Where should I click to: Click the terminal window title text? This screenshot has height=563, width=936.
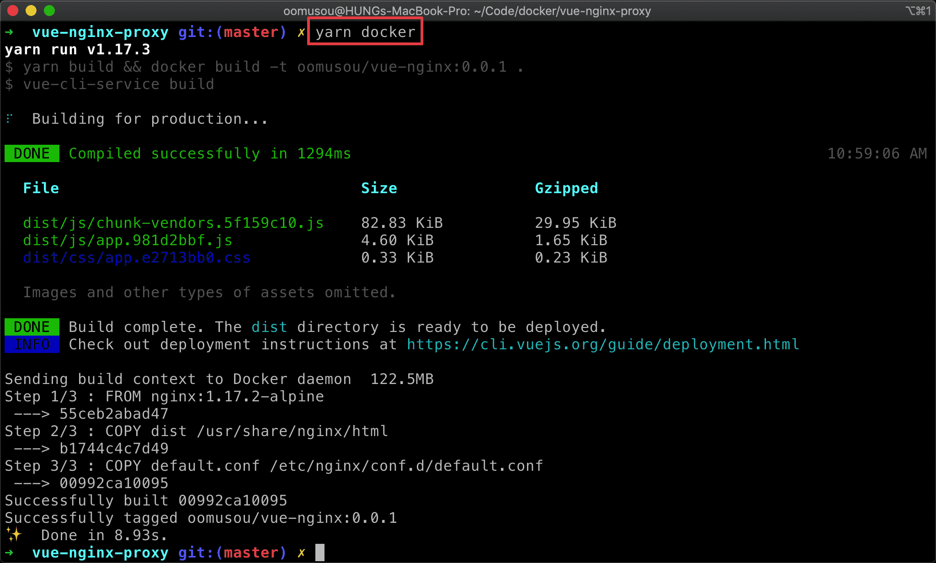pyautogui.click(x=467, y=11)
